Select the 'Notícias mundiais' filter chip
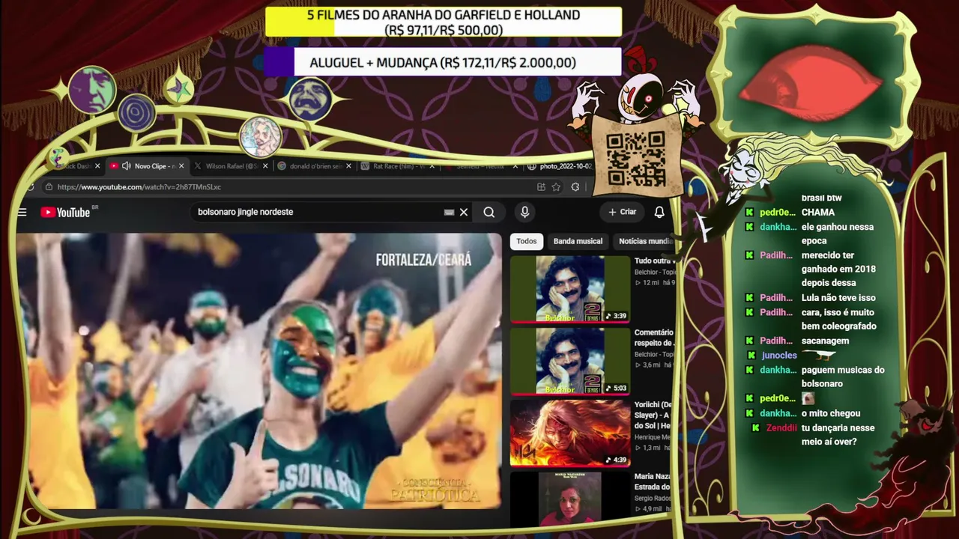Image resolution: width=959 pixels, height=539 pixels. coord(644,241)
